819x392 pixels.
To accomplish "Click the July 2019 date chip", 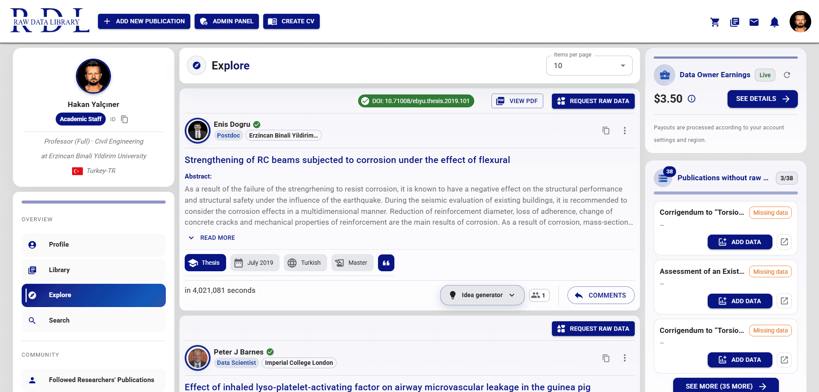I will point(255,263).
